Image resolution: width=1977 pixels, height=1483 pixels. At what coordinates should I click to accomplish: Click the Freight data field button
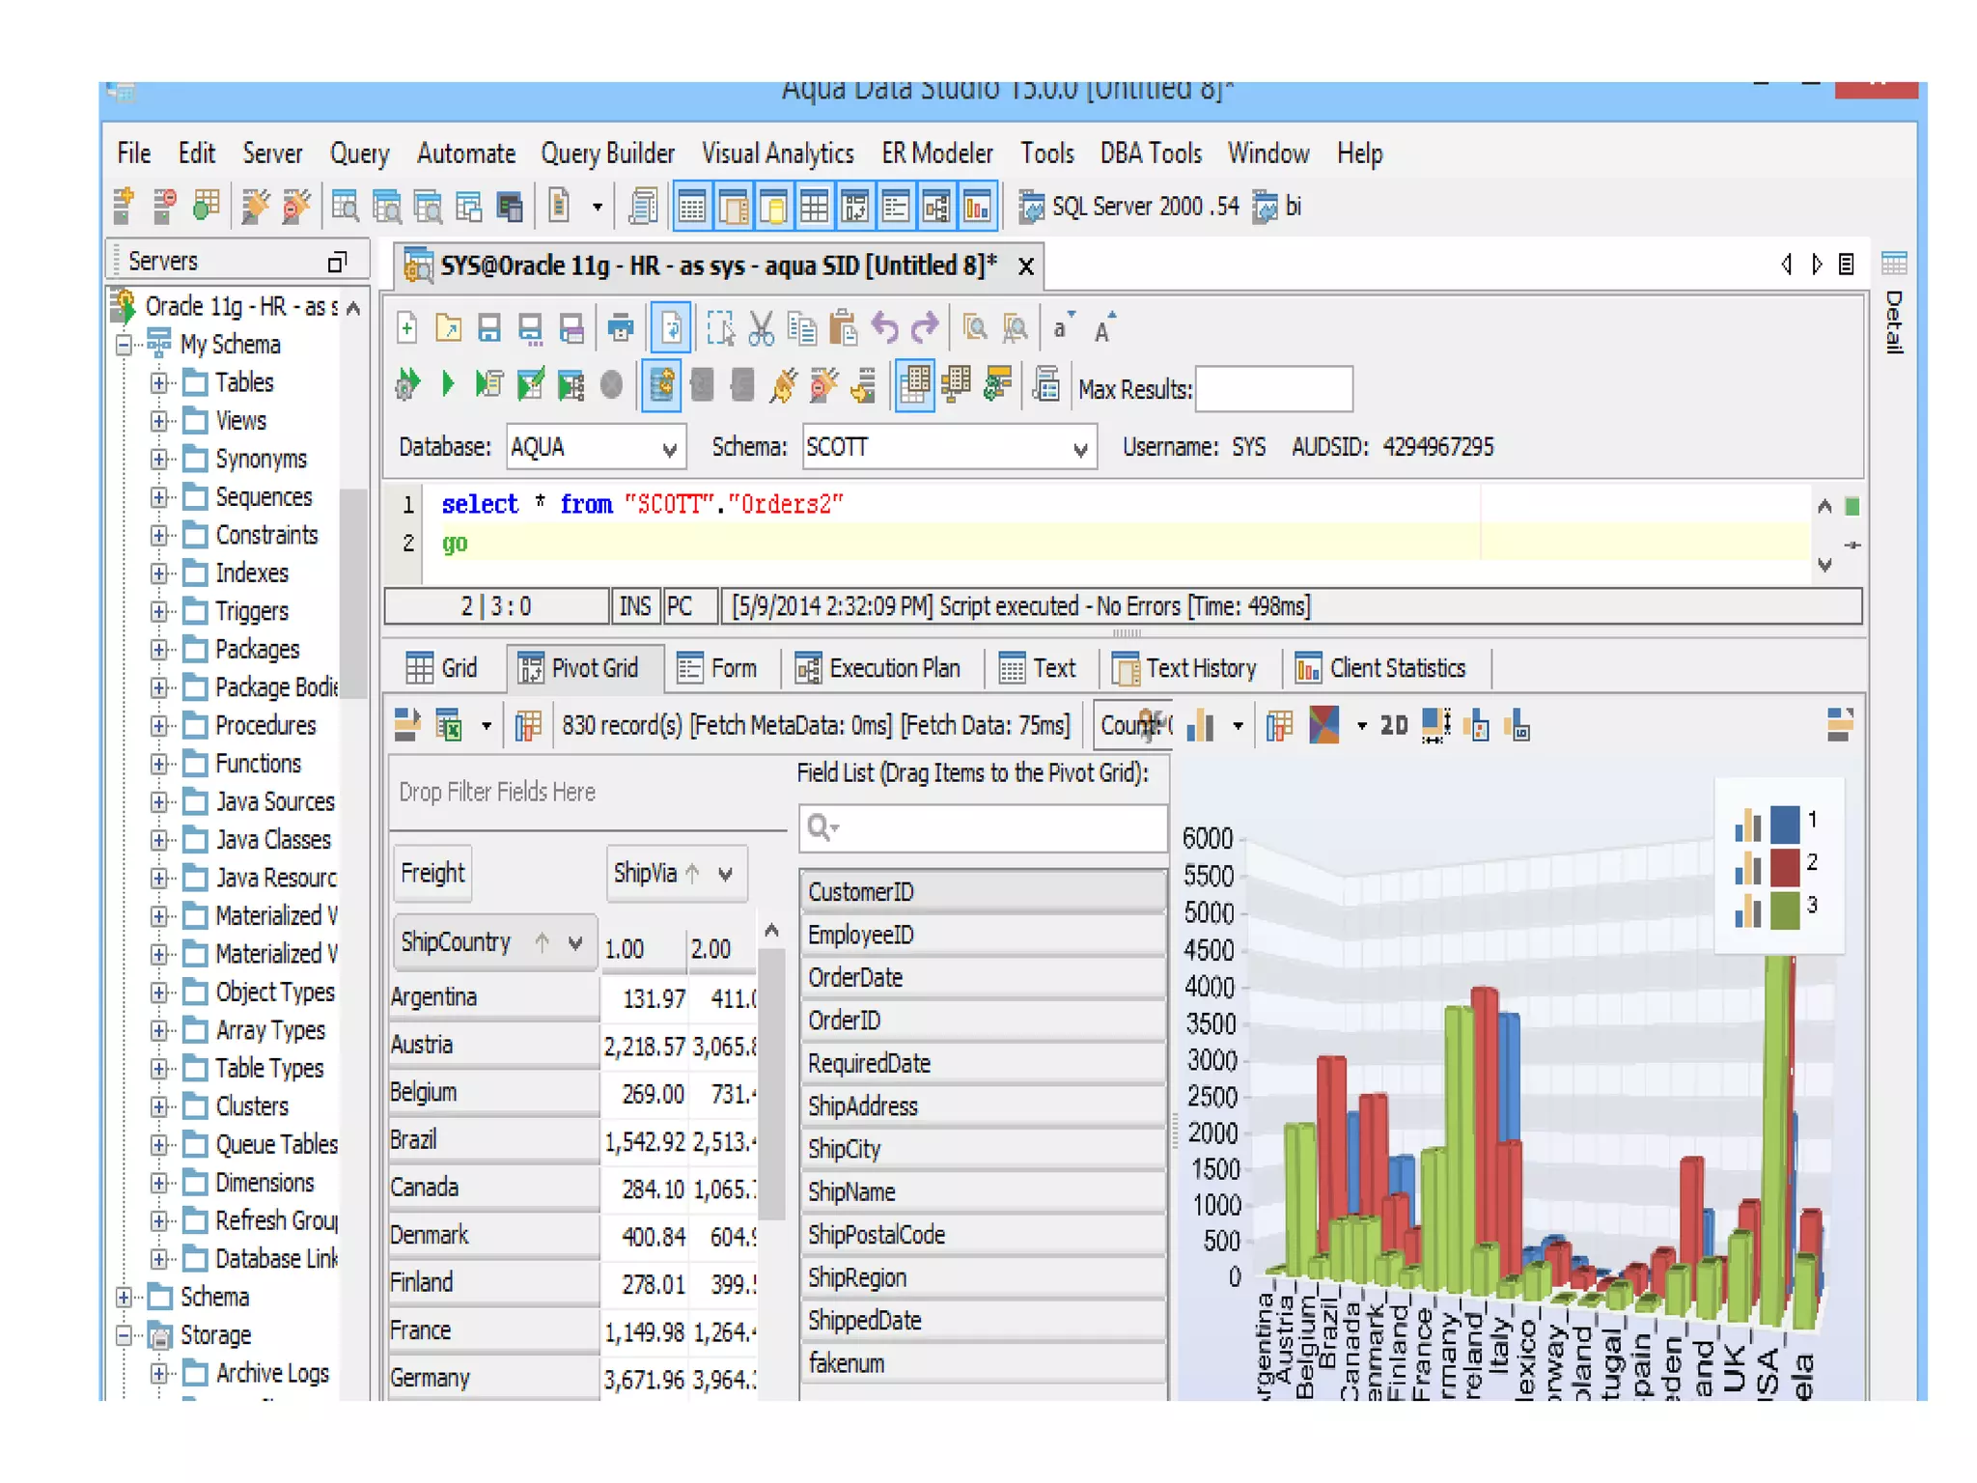coord(432,874)
